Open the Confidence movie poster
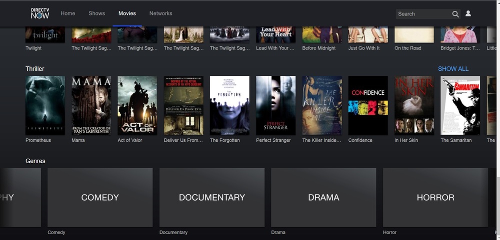This screenshot has width=500, height=240. tap(368, 105)
